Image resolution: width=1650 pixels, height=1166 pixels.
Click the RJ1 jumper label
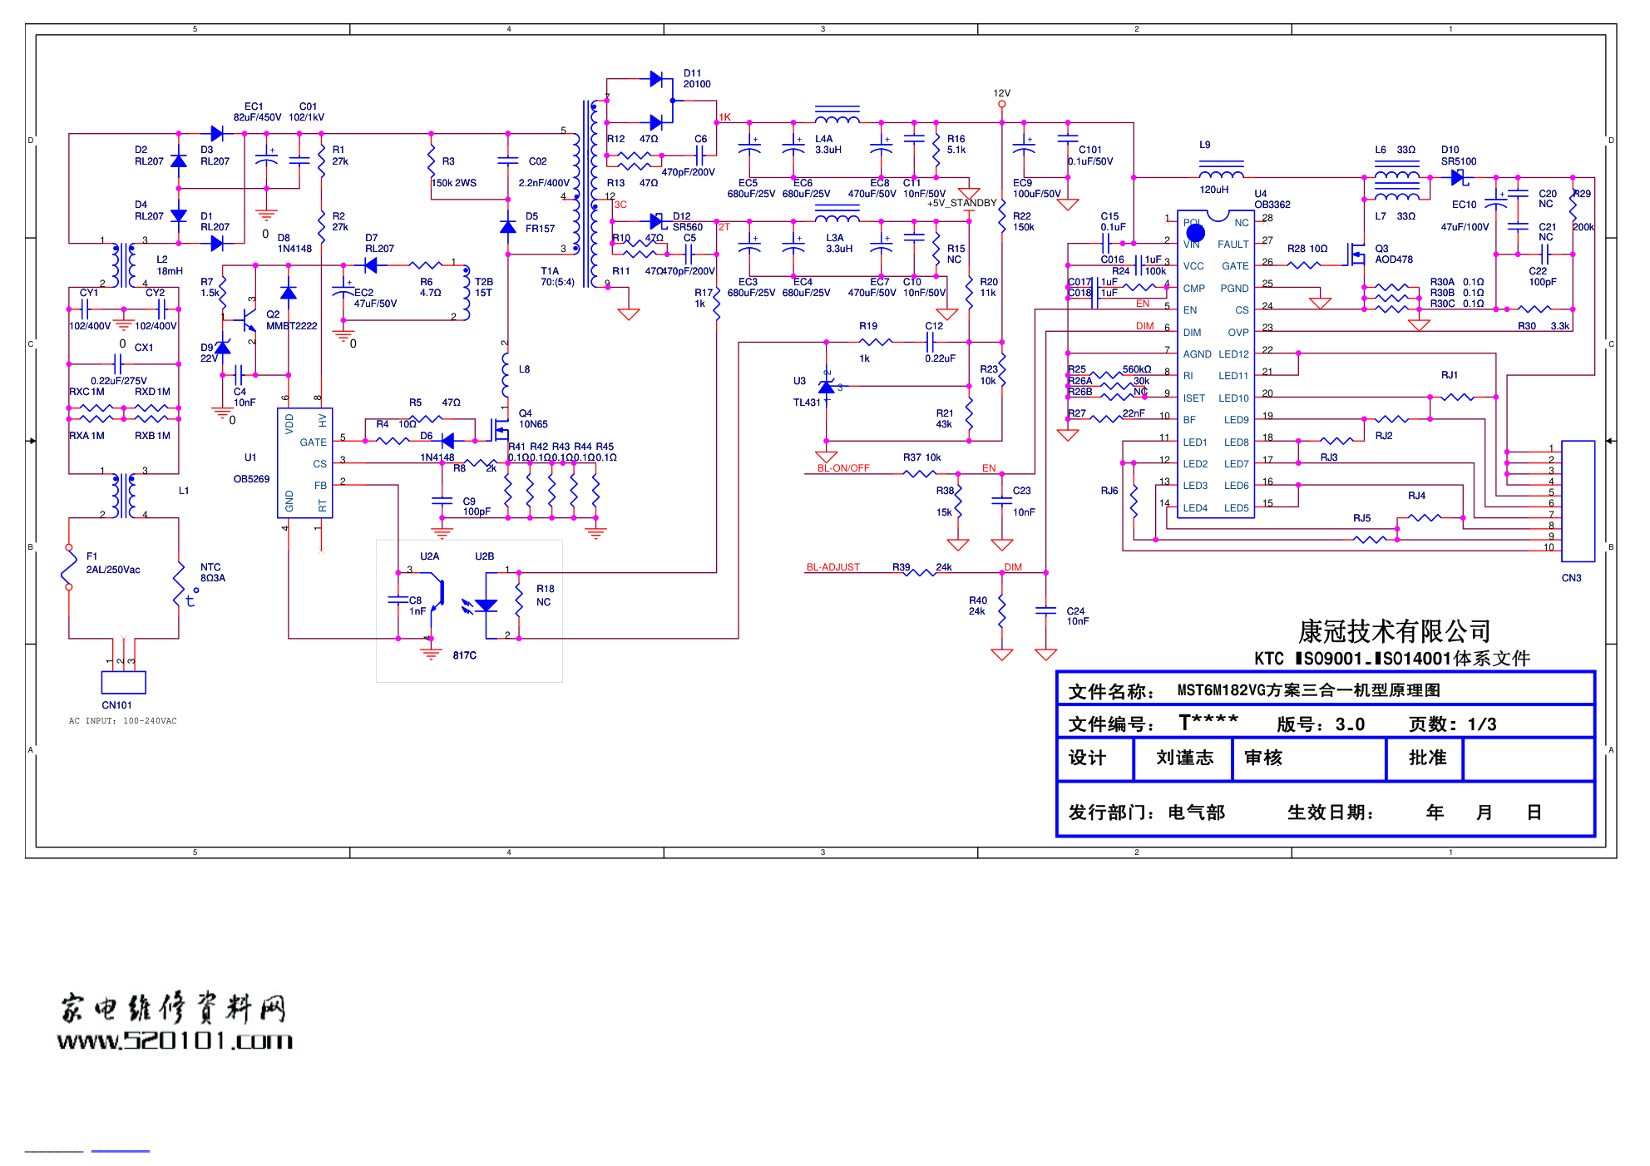point(1450,375)
